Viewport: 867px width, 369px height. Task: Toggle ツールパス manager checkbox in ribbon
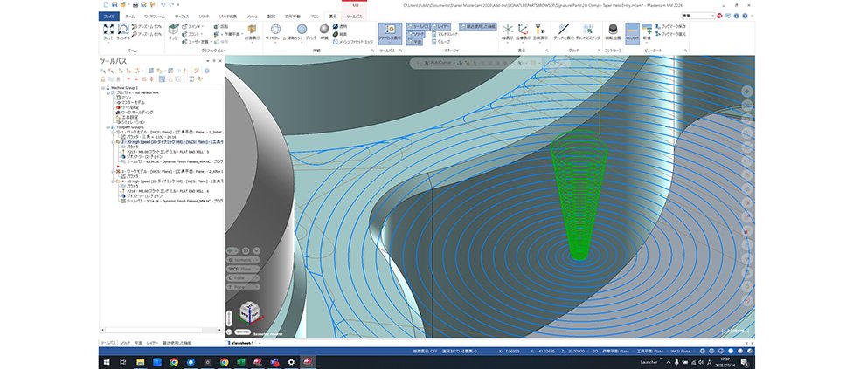(418, 26)
